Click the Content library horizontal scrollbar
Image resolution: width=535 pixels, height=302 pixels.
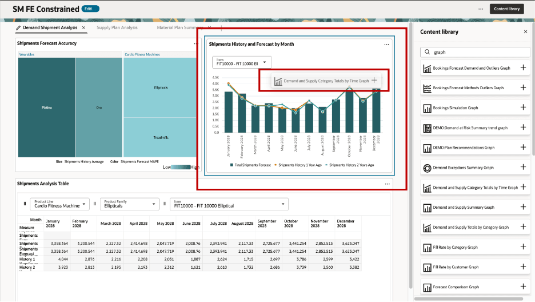(469, 299)
